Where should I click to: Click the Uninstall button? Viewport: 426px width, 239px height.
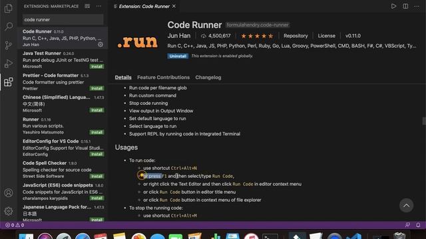pyautogui.click(x=178, y=56)
